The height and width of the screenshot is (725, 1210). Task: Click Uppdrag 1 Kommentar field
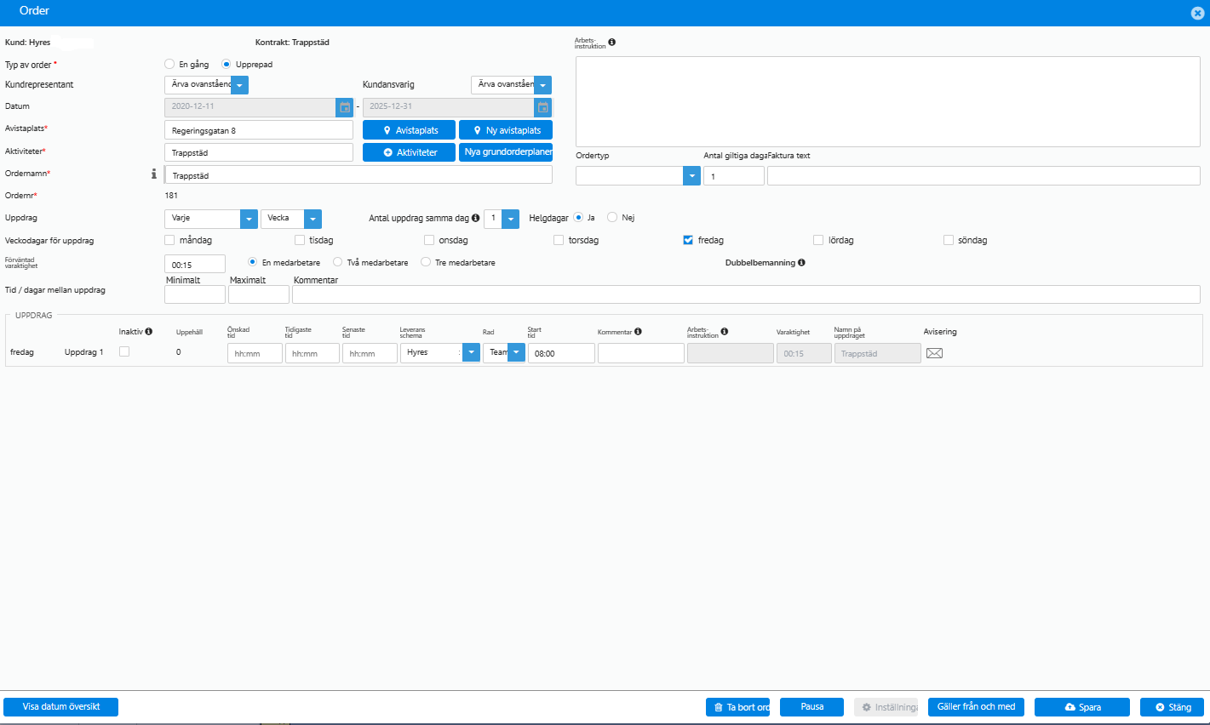click(641, 353)
